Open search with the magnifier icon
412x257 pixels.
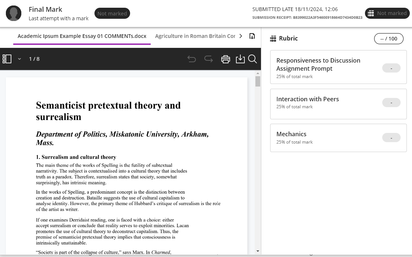pyautogui.click(x=252, y=59)
